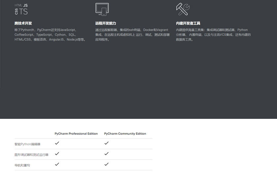Click the 远程开发能力 heading
The width and height of the screenshot is (277, 172).
click(x=106, y=23)
